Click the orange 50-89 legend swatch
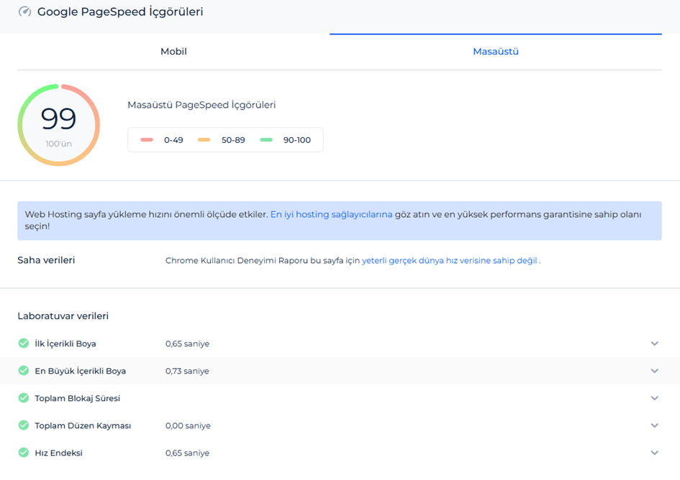 coord(204,140)
